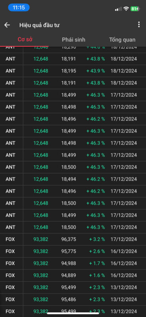Tap the Wi-Fi status icon

click(126, 9)
